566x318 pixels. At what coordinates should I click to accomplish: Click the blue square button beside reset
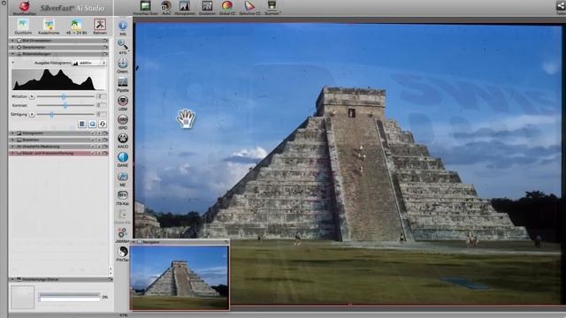[92, 124]
